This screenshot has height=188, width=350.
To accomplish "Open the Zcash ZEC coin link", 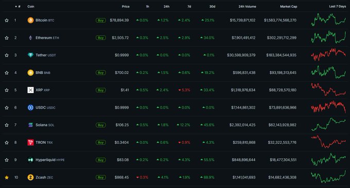I will (44, 177).
